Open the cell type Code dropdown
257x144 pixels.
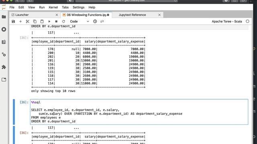(80, 21)
